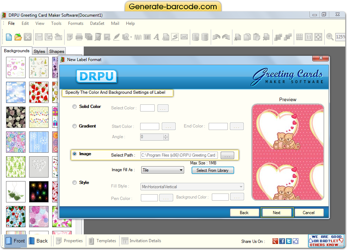This screenshot has height=250, width=347.
Task: Click the Solid Color select color swatch
Action: pyautogui.click(x=147, y=108)
